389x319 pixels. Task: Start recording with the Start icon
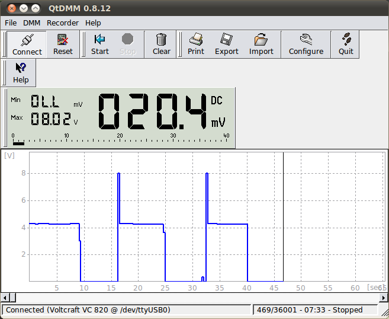coord(99,40)
